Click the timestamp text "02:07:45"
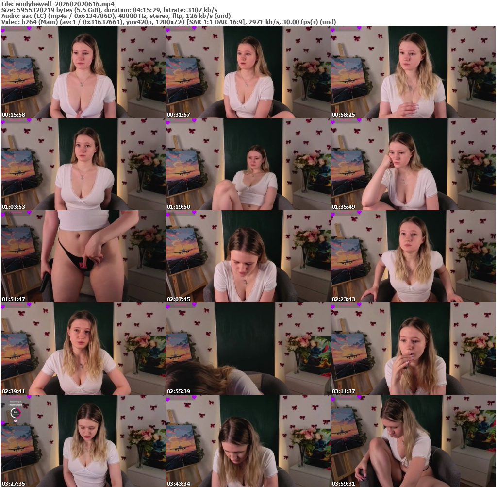The width and height of the screenshot is (497, 487). point(179,299)
